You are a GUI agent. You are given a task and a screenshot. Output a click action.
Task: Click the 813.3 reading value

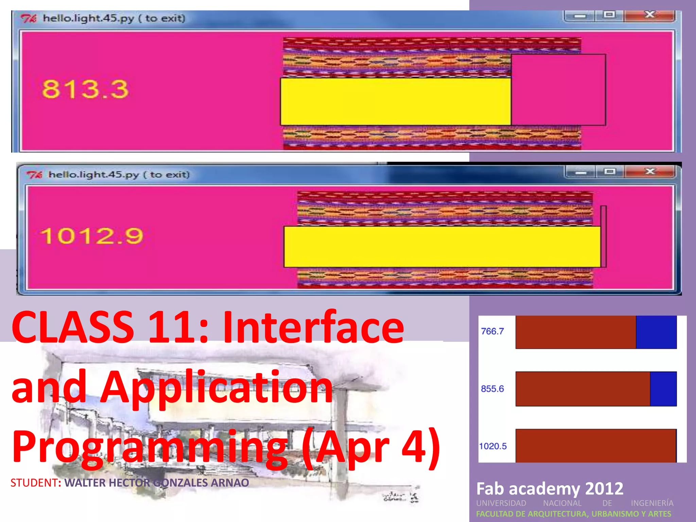point(85,89)
